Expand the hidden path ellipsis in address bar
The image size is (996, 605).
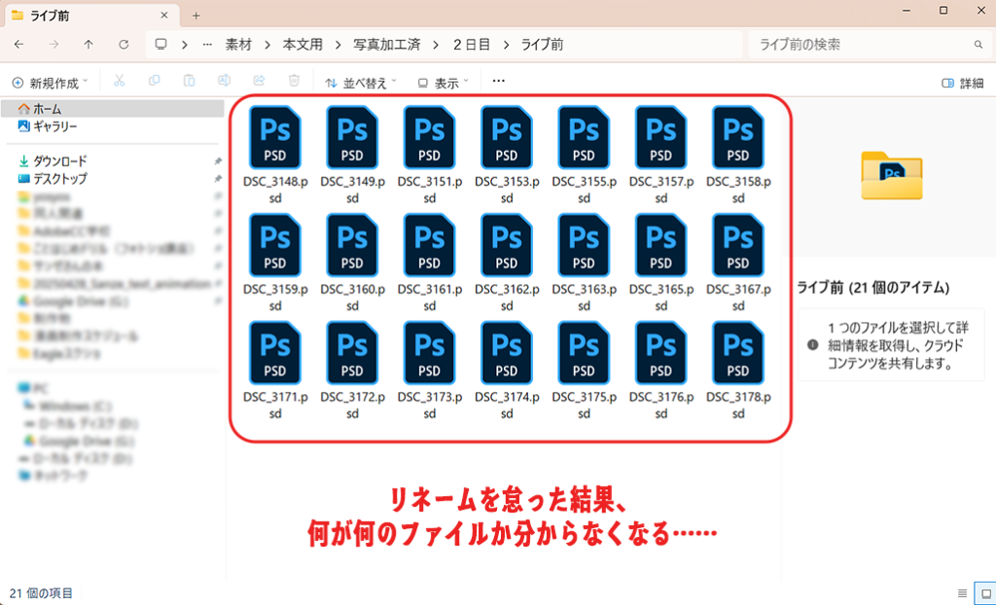[x=207, y=45]
